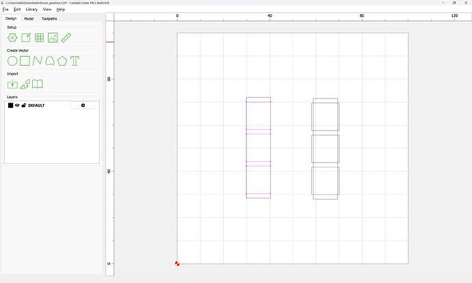Select the rectangle vector tool
Viewport: 472px width, 283px height.
25,61
